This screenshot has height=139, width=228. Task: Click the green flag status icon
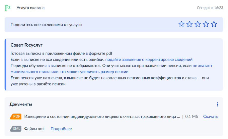coord(8,8)
